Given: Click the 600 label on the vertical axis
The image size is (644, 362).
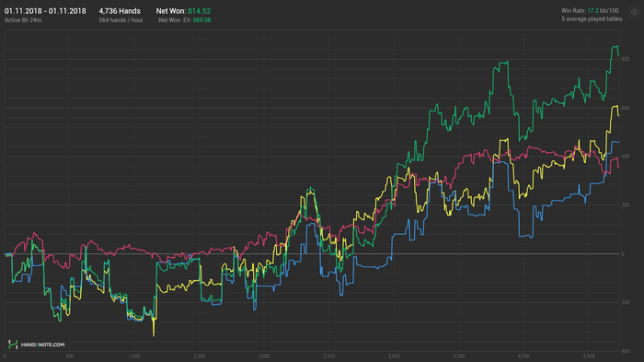Looking at the screenshot, I should tap(625, 108).
